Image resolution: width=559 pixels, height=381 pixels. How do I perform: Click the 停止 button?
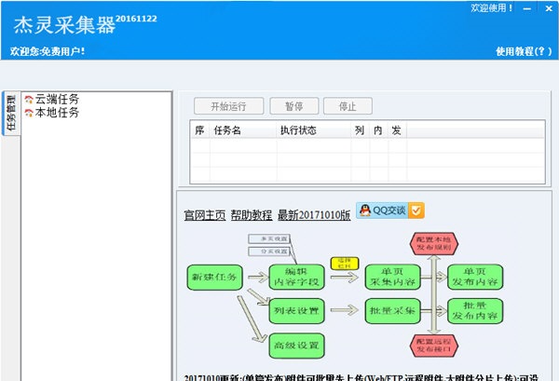(x=348, y=106)
